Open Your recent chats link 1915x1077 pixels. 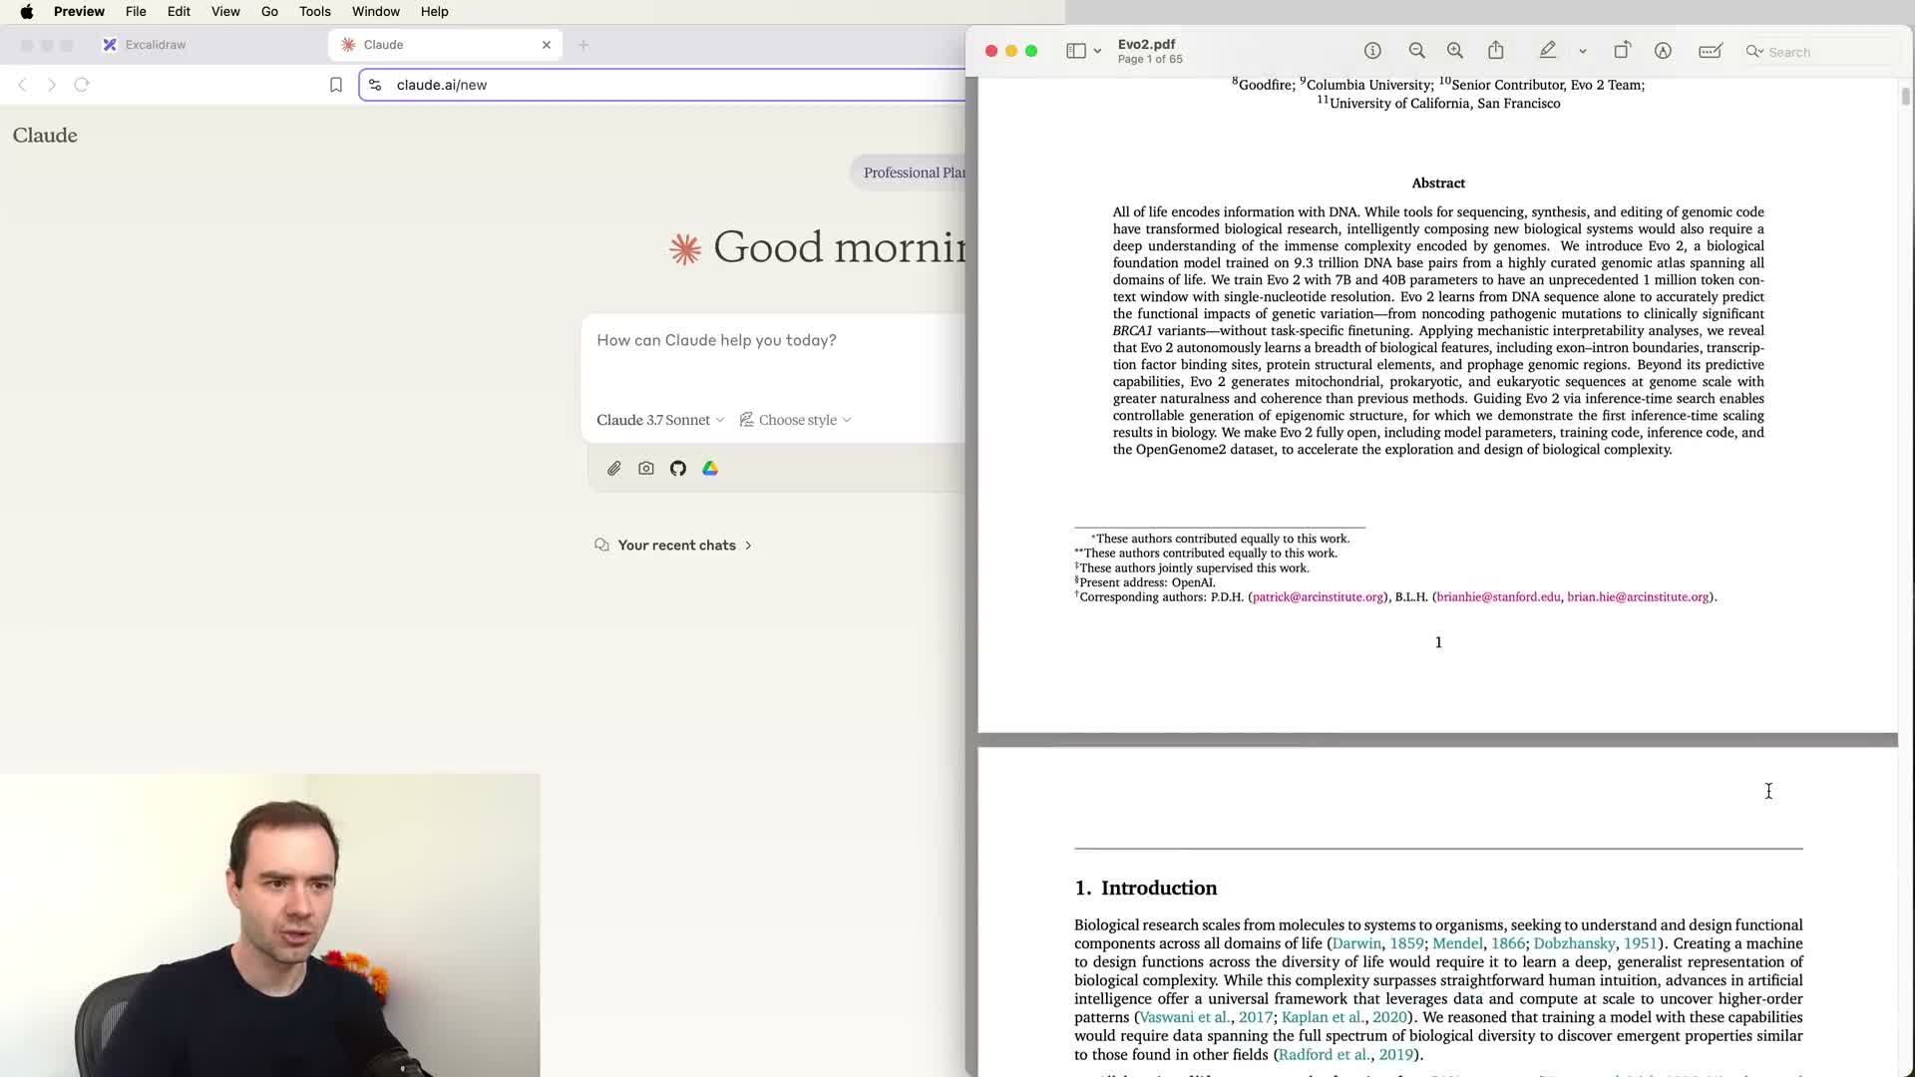pyautogui.click(x=676, y=545)
